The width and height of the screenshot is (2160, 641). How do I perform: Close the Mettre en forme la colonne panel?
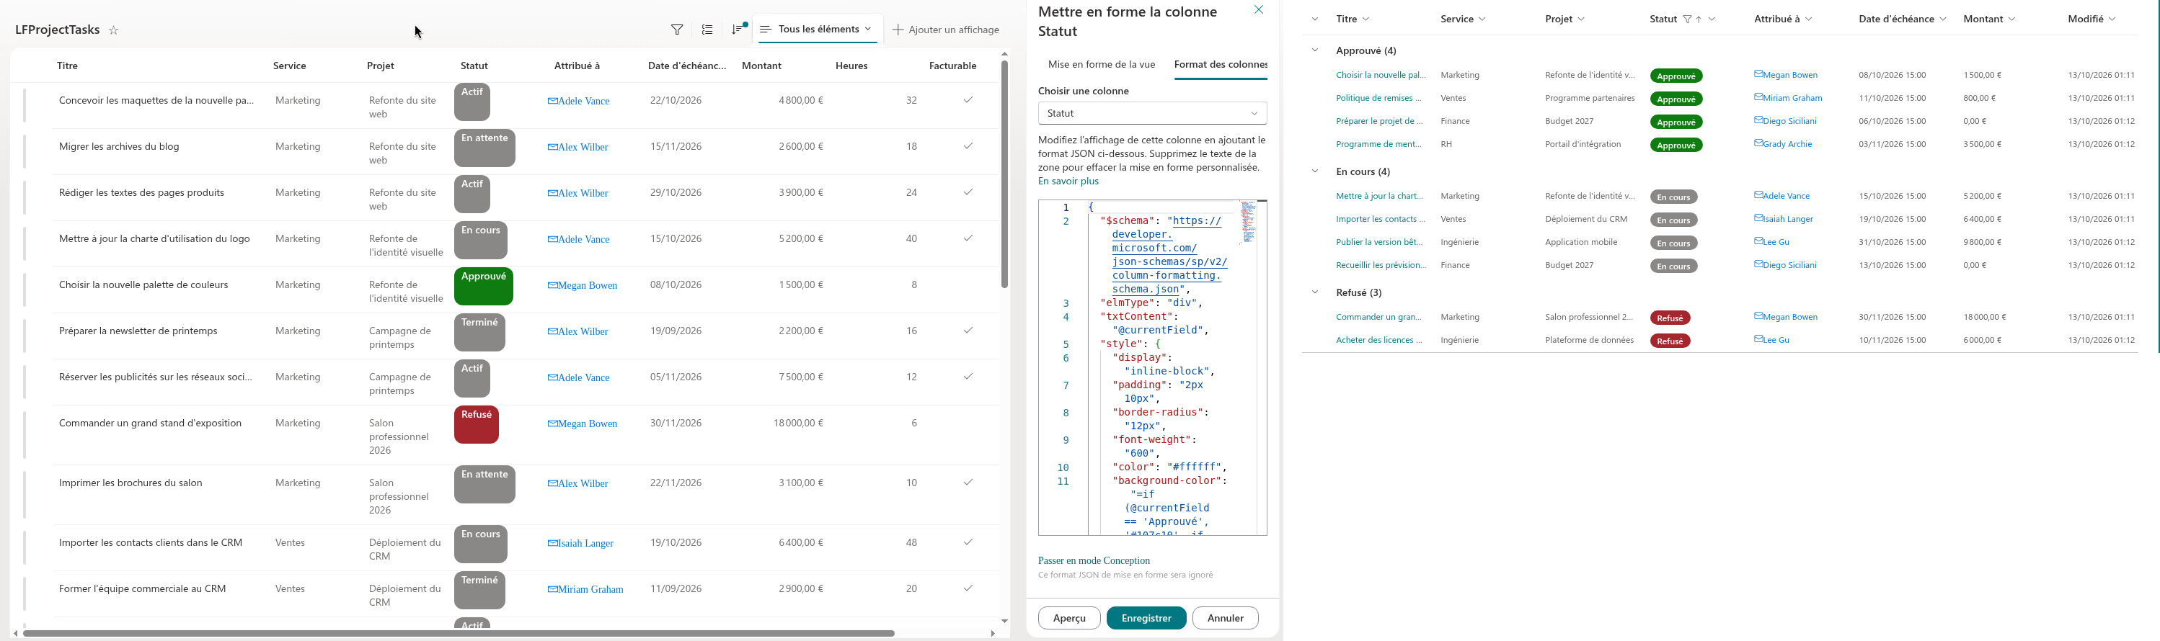[x=1258, y=10]
